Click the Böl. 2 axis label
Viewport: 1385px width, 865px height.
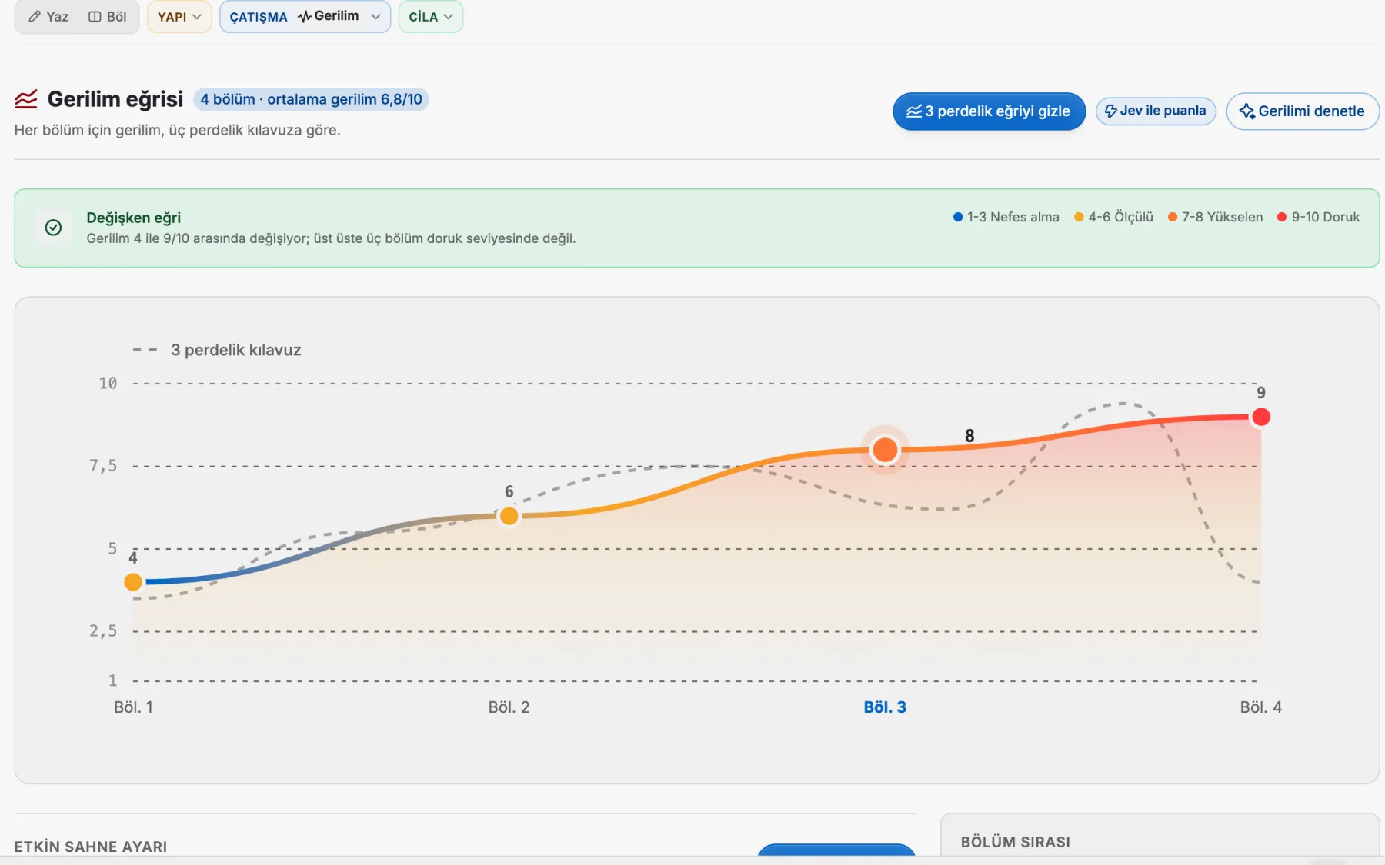(x=509, y=707)
